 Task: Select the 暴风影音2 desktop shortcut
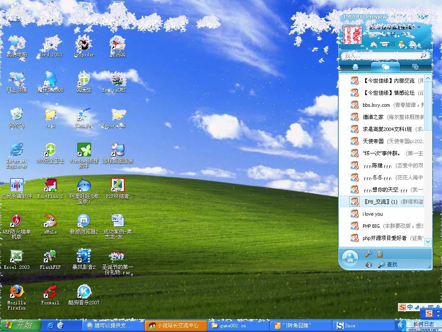[x=84, y=260]
